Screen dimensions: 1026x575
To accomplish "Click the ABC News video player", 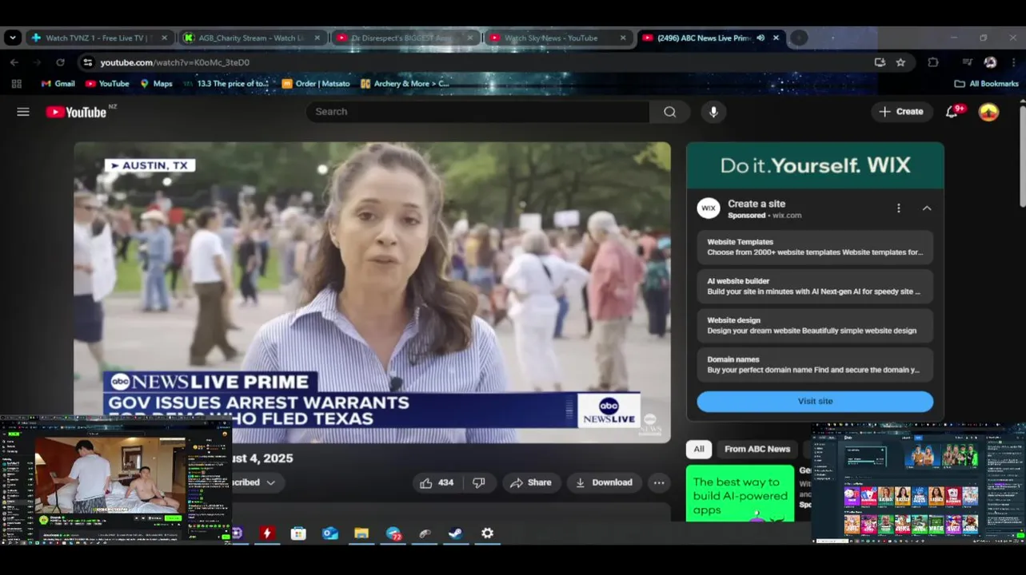I will click(x=373, y=292).
